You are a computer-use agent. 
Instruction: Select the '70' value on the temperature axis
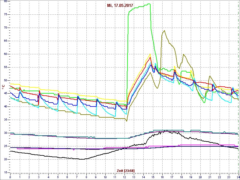coord(5,28)
